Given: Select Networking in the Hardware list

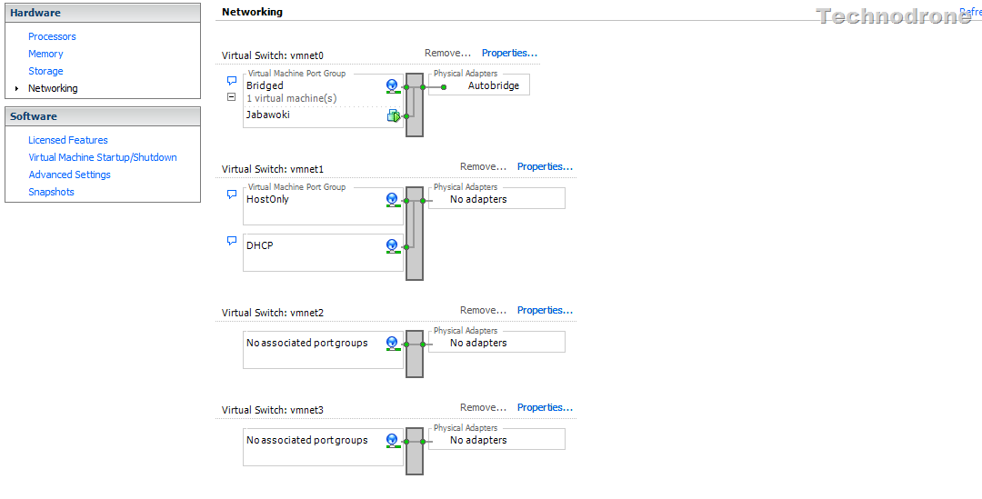Looking at the screenshot, I should coord(54,88).
